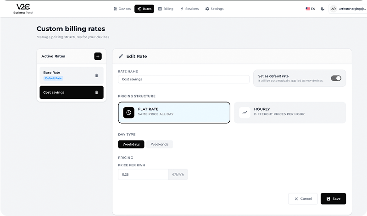Select Hourly pricing structure

point(289,113)
